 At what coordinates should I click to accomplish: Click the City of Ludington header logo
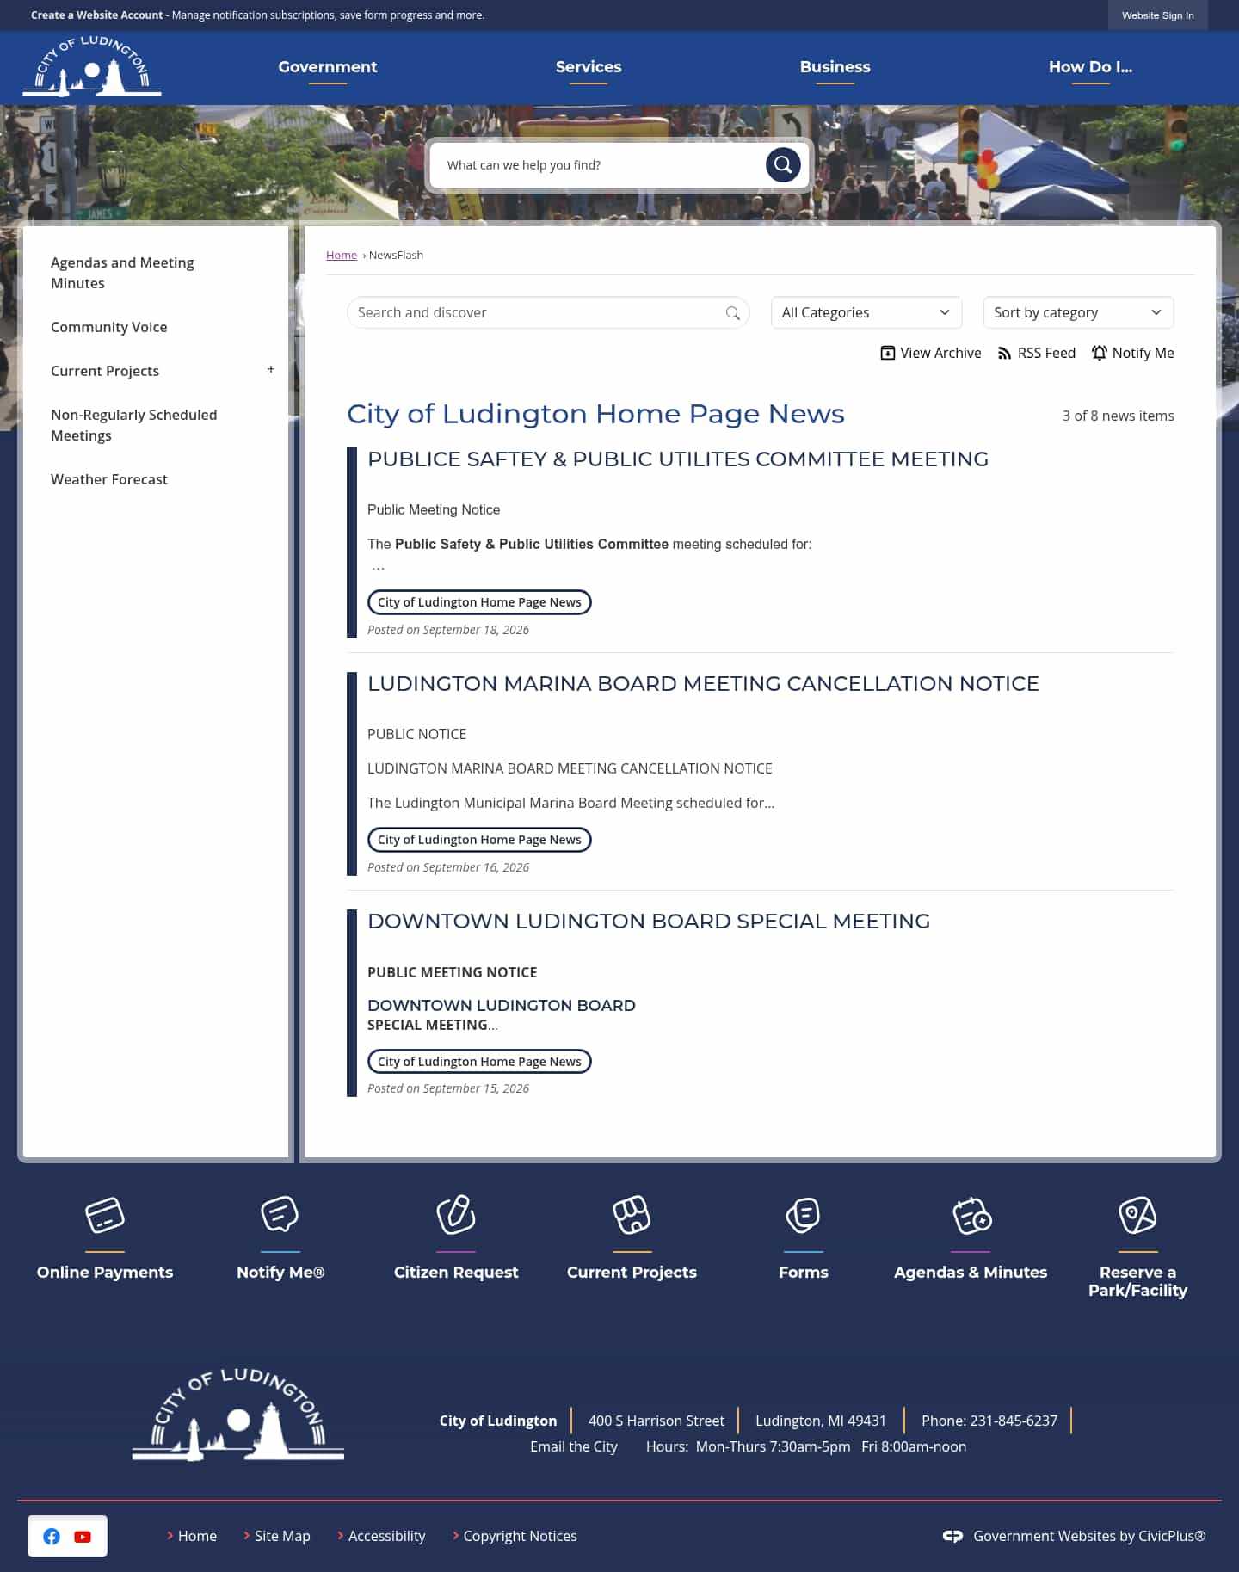point(92,66)
